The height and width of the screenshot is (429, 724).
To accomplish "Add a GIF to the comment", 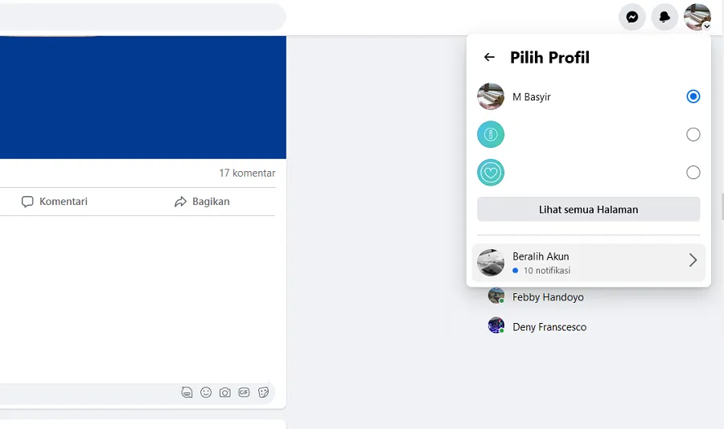I will (244, 393).
